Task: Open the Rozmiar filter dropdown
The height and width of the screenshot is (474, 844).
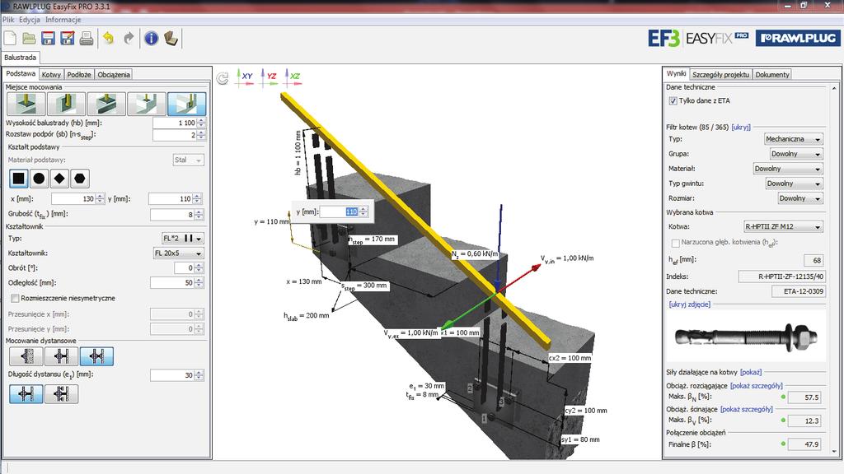Action: coord(800,198)
